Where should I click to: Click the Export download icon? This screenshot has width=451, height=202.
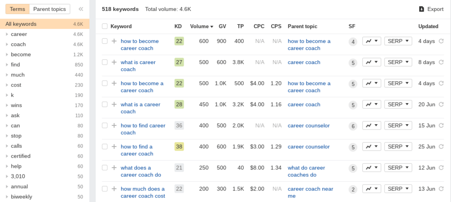coord(421,9)
